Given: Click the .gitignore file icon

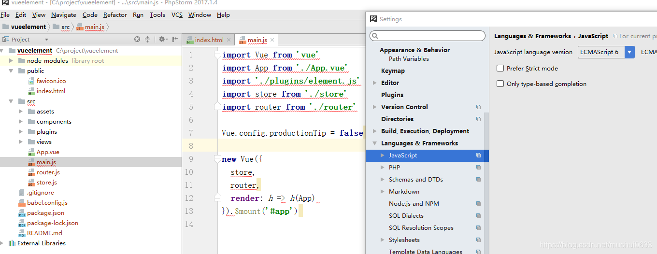Looking at the screenshot, I should coord(22,193).
